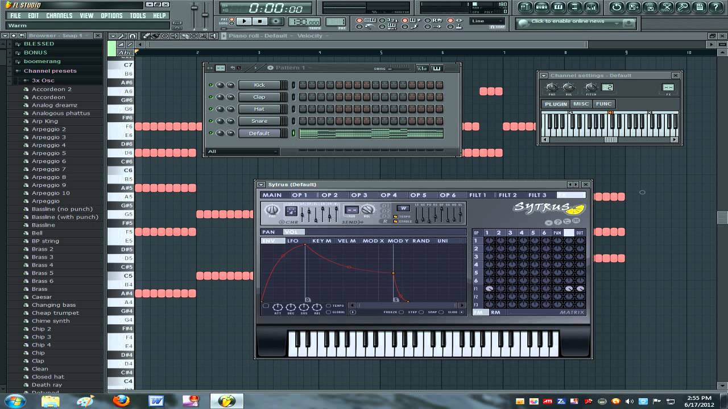Screen dimensions: 728x409
Task: Toggle the Hat channel selector light
Action: 293,109
